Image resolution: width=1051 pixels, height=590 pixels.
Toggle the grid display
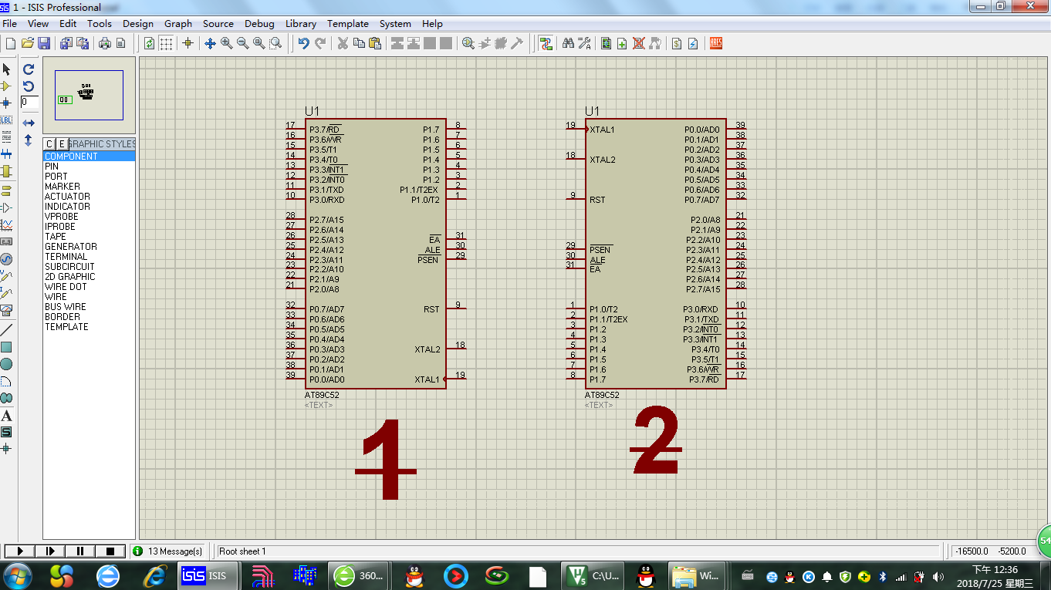(x=166, y=43)
